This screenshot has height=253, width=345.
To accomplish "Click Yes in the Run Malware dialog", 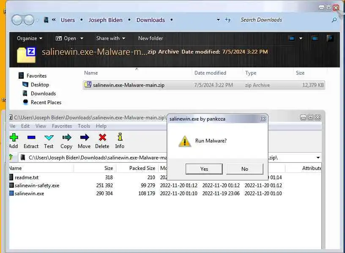I will (204, 169).
